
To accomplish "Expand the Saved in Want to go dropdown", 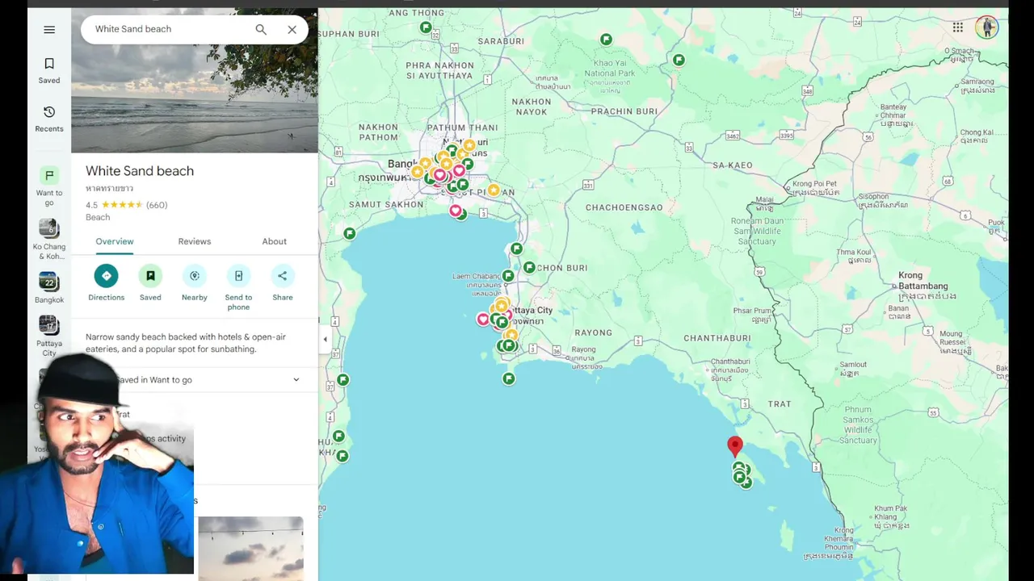I will pyautogui.click(x=296, y=379).
